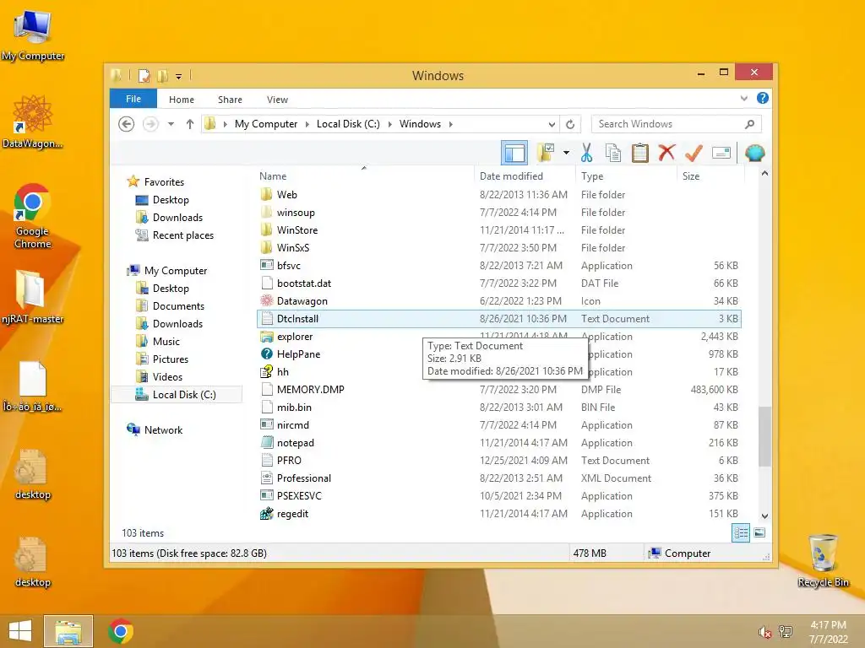Go up one folder level
865x648 pixels.
pyautogui.click(x=190, y=124)
